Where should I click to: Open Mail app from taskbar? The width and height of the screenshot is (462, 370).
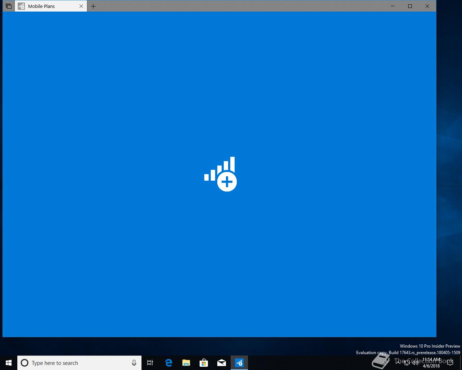point(222,363)
